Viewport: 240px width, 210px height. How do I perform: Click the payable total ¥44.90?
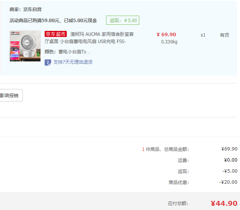coord(224,204)
